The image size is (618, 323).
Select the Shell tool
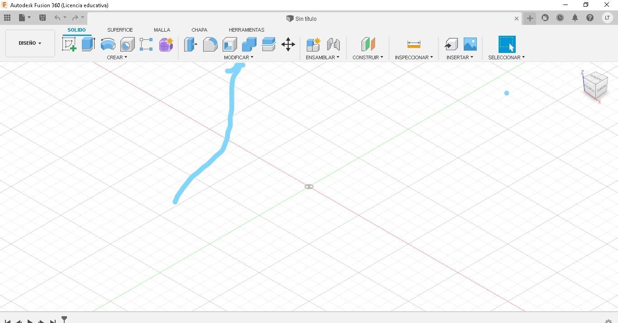[229, 44]
